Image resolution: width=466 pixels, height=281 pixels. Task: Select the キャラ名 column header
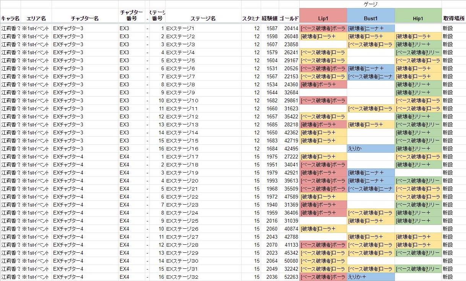click(x=10, y=18)
